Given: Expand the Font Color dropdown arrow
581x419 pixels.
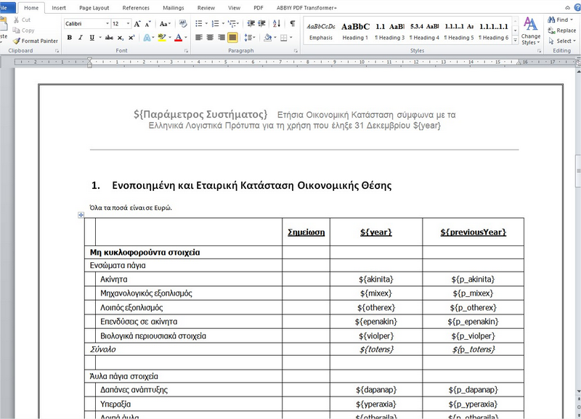Looking at the screenshot, I should coord(186,38).
